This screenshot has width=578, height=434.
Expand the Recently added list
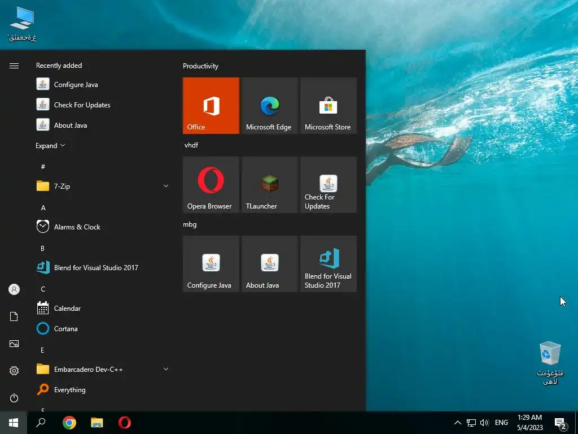pos(50,145)
